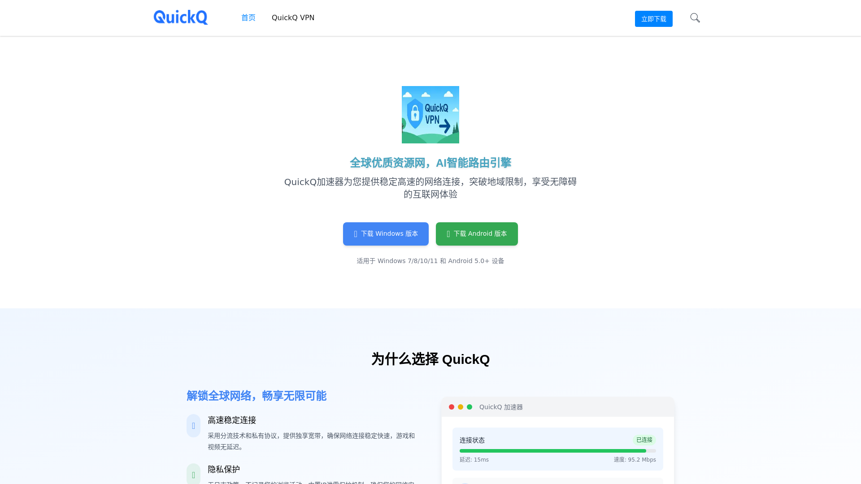Viewport: 861px width, 484px height.
Task: Click the 立即下载 button
Action: click(654, 19)
